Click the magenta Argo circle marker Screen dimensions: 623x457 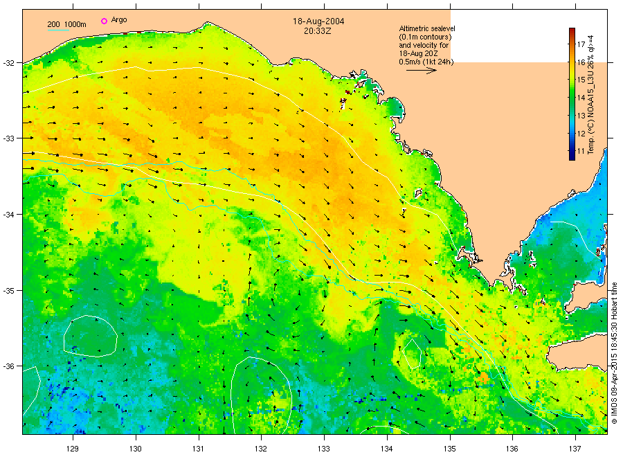pyautogui.click(x=104, y=21)
